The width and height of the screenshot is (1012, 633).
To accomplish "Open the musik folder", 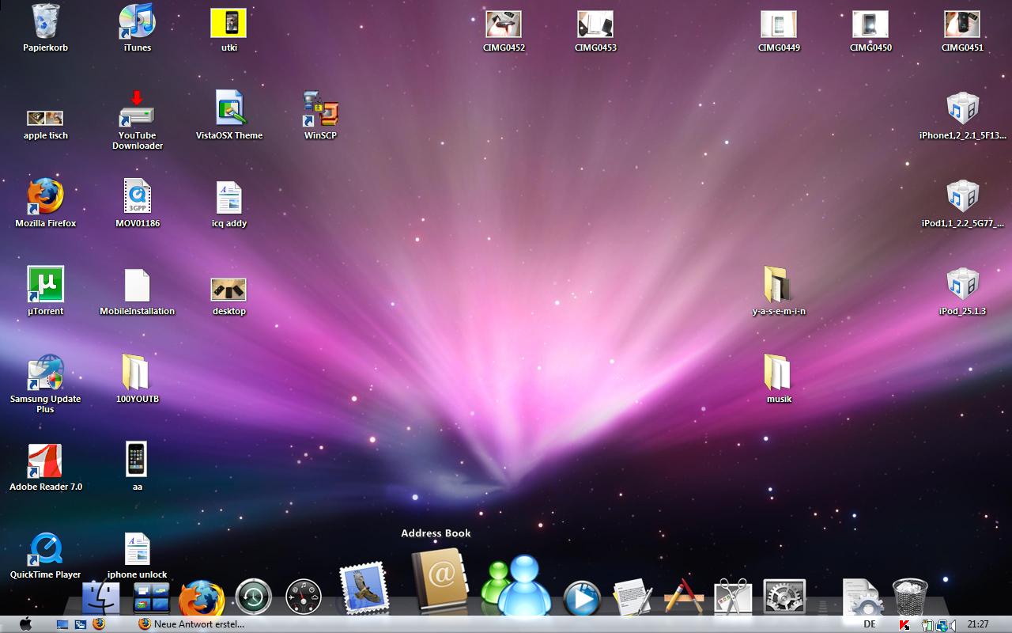I will click(x=779, y=379).
